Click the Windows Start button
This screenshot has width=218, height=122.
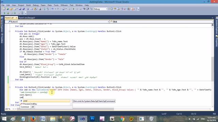click(4, 119)
